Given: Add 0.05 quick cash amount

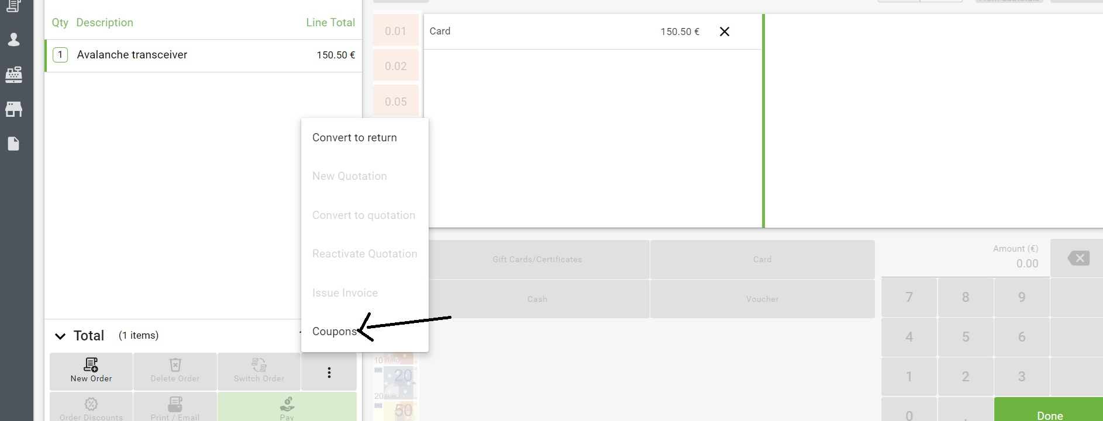Looking at the screenshot, I should (396, 102).
